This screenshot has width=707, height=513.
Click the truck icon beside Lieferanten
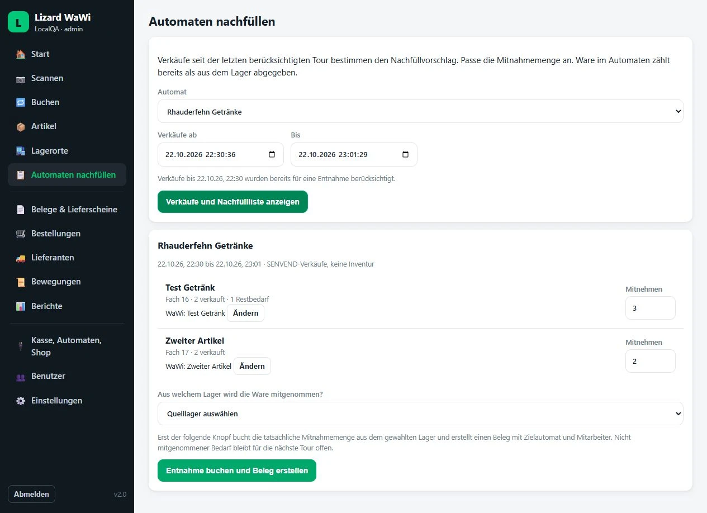pyautogui.click(x=21, y=258)
